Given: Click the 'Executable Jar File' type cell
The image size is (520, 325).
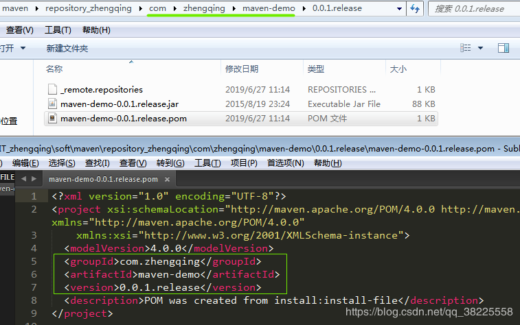Looking at the screenshot, I should click(344, 104).
